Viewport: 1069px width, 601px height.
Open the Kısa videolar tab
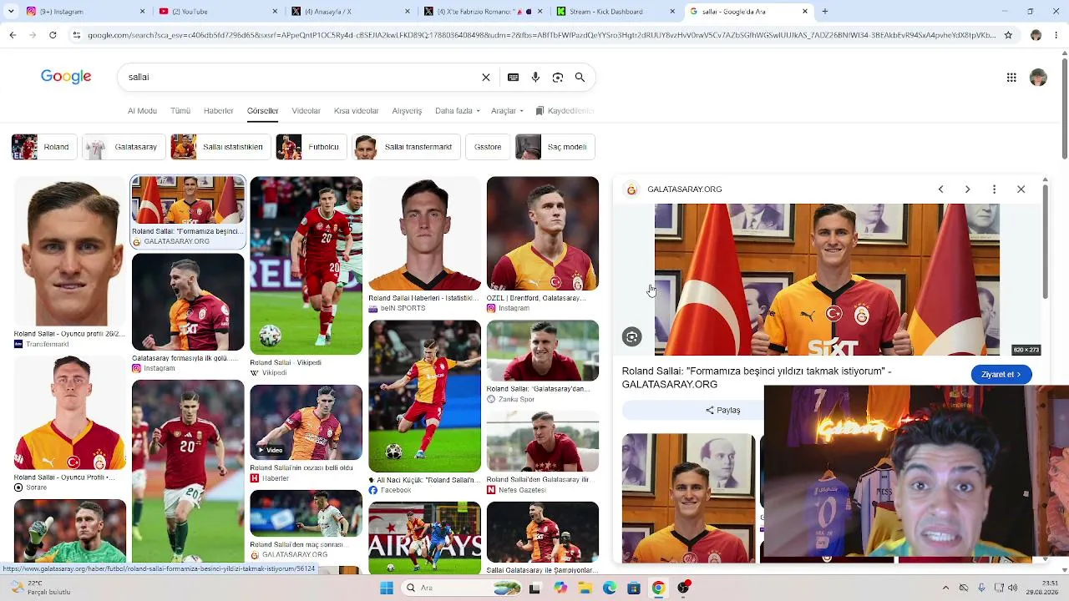tap(357, 111)
